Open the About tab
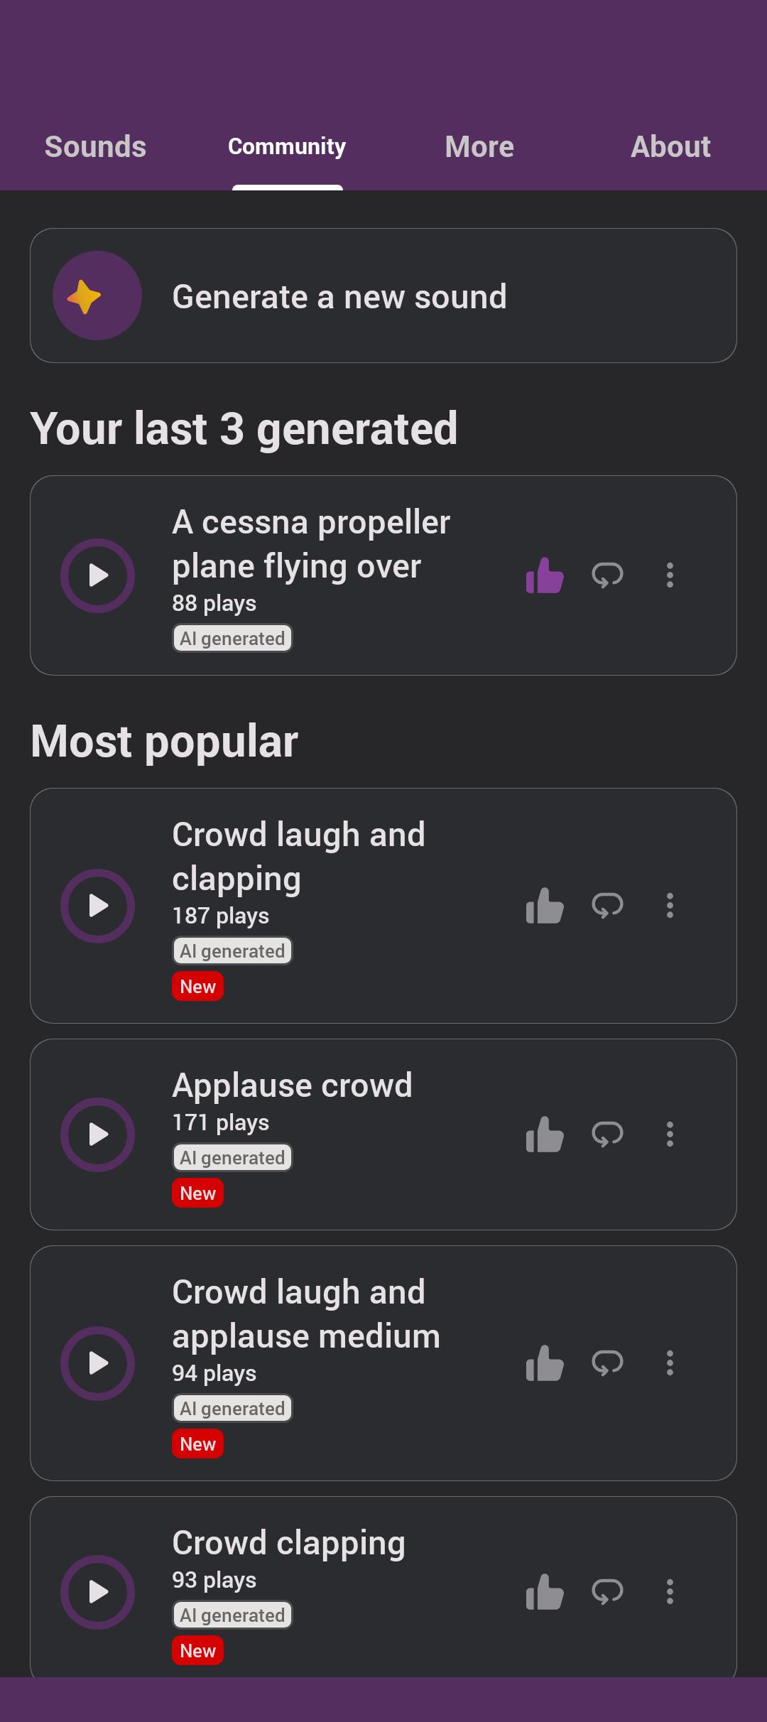 click(x=670, y=147)
